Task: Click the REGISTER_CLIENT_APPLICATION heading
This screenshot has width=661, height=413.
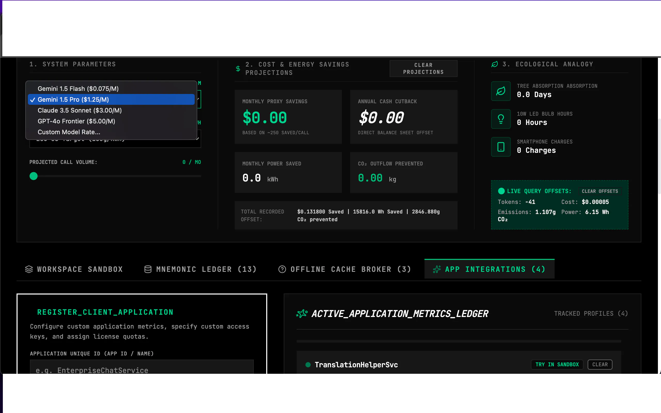Action: pos(105,312)
